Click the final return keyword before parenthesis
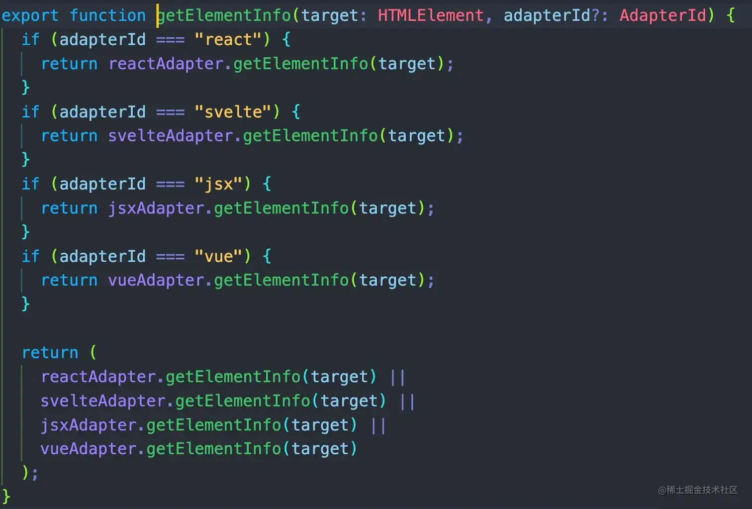This screenshot has width=752, height=509. coord(50,353)
